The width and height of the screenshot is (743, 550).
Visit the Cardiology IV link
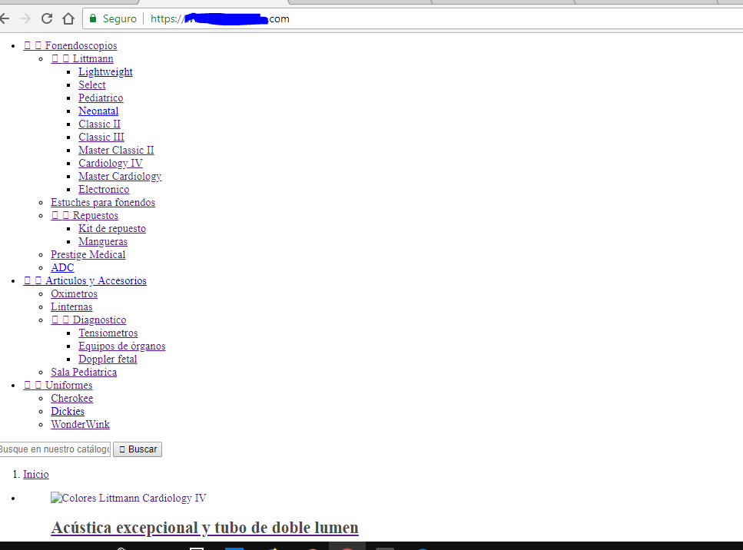(x=111, y=163)
